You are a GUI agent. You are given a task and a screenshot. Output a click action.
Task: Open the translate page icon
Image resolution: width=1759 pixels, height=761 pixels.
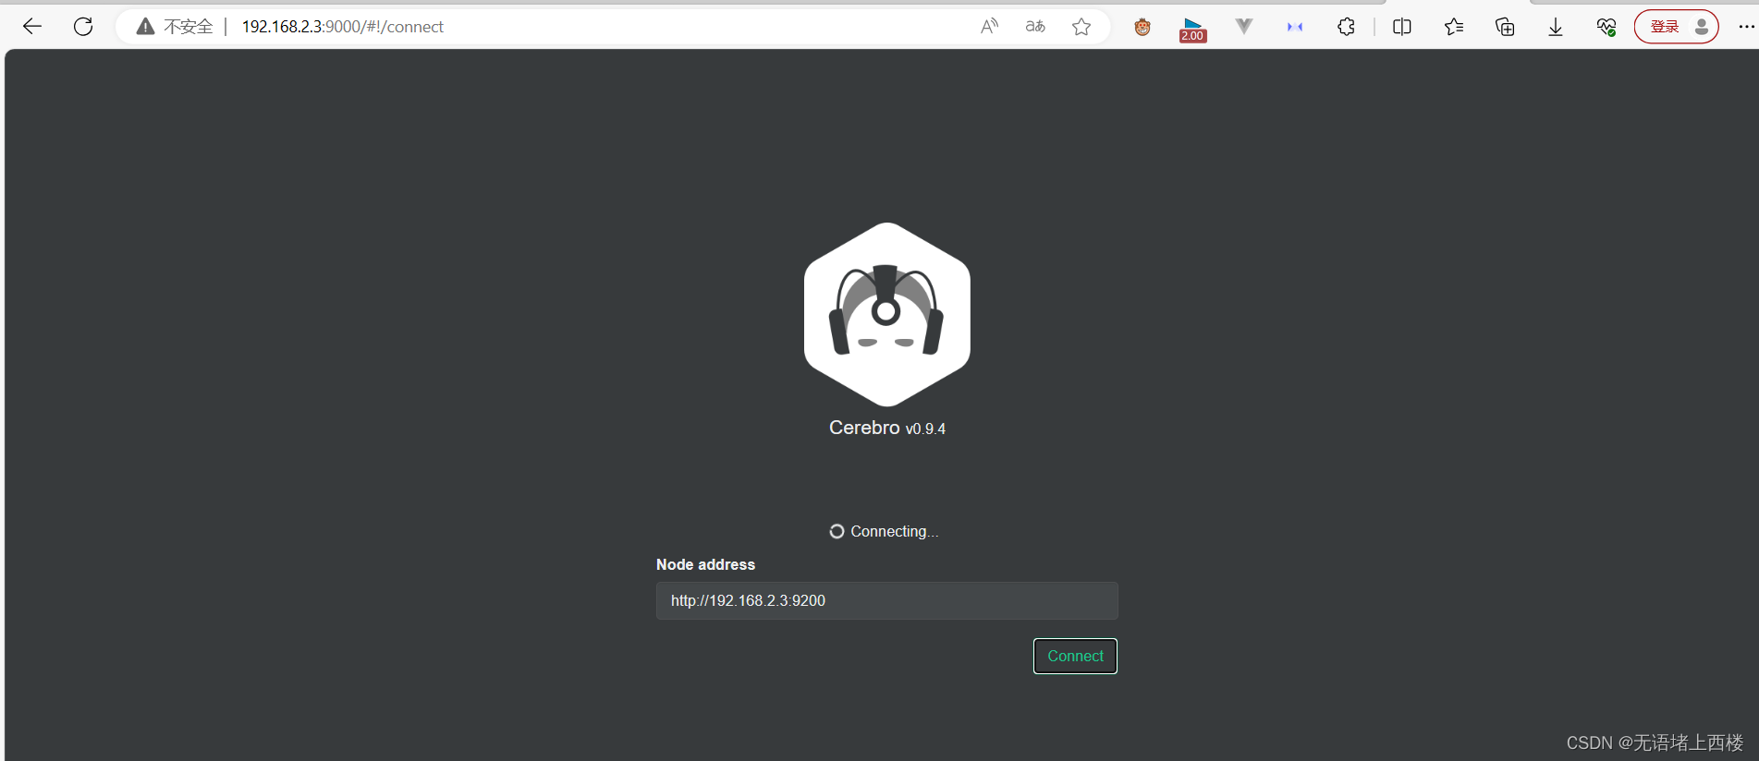(x=1035, y=27)
